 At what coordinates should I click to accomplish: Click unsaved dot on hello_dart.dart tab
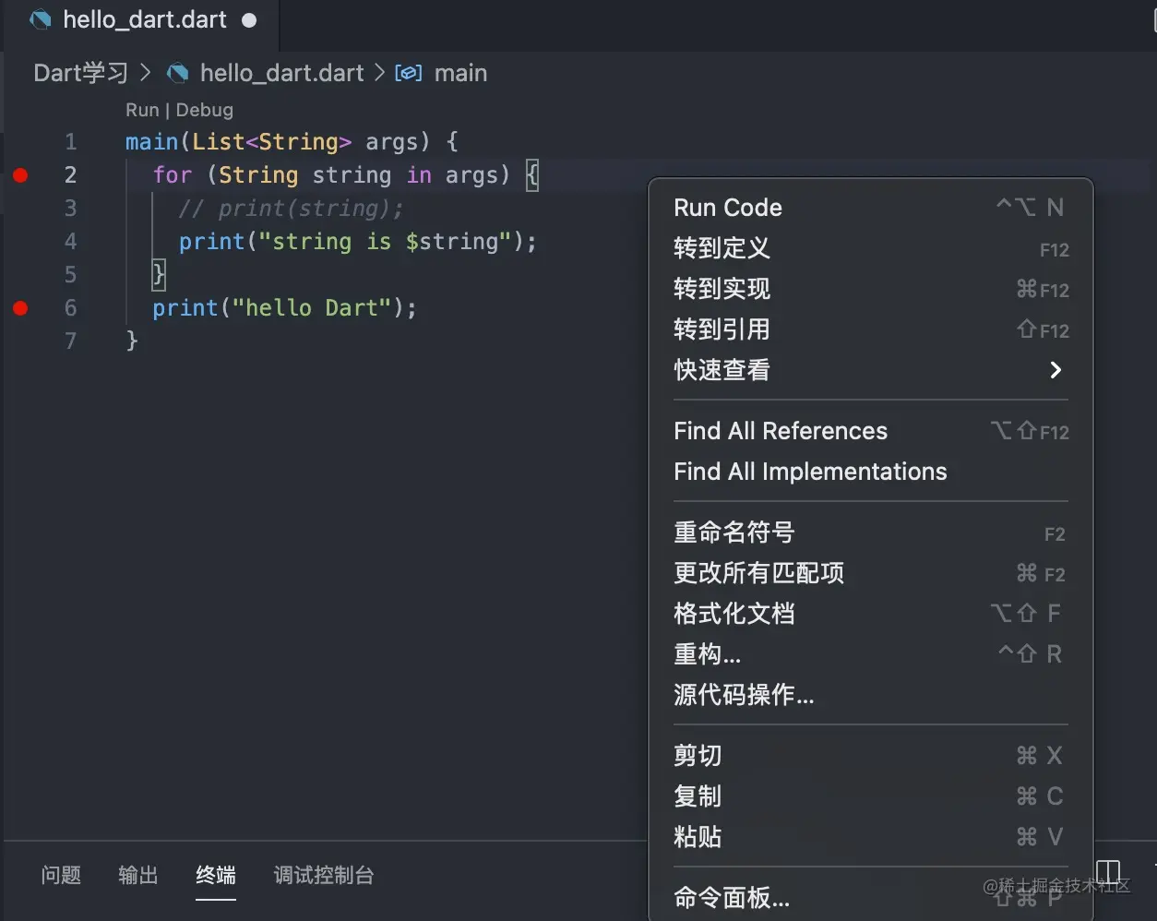[249, 20]
